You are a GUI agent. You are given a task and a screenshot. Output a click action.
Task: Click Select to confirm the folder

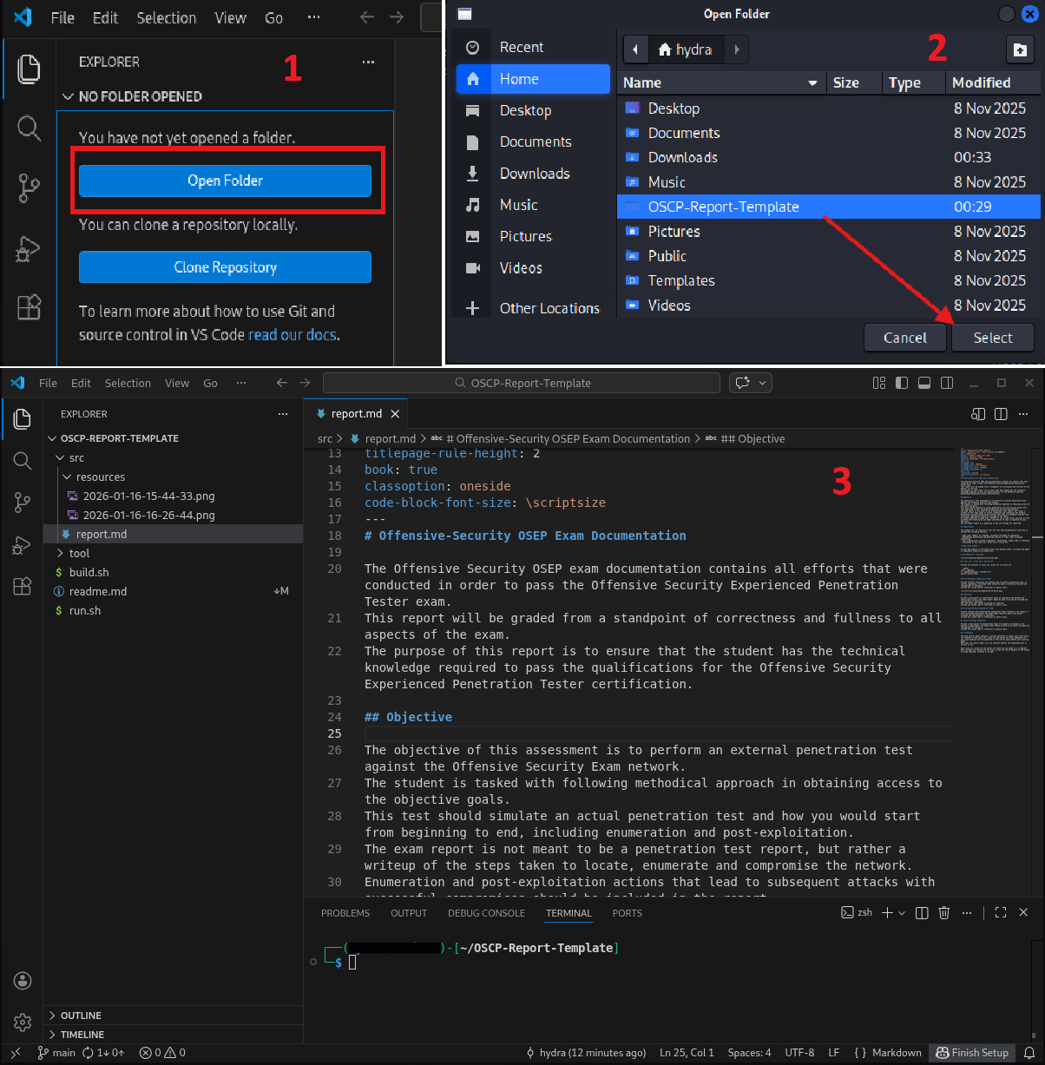(993, 338)
